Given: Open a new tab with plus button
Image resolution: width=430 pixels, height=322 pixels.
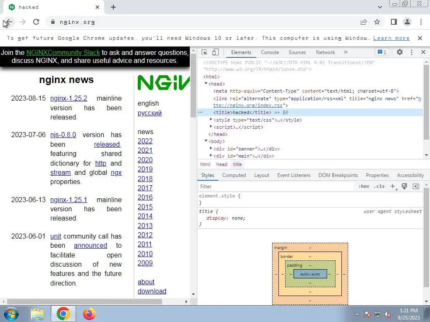Looking at the screenshot, I should (113, 7).
